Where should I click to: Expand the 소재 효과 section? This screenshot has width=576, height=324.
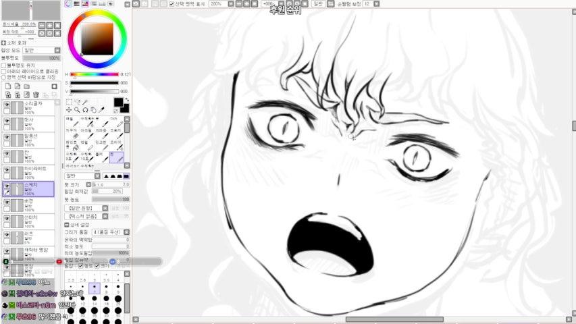pyautogui.click(x=3, y=43)
